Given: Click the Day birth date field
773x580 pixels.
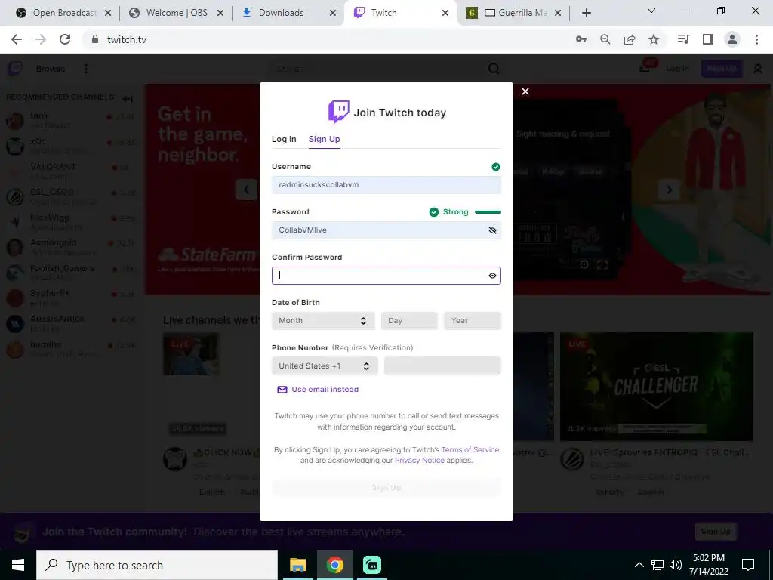Looking at the screenshot, I should click(x=409, y=320).
